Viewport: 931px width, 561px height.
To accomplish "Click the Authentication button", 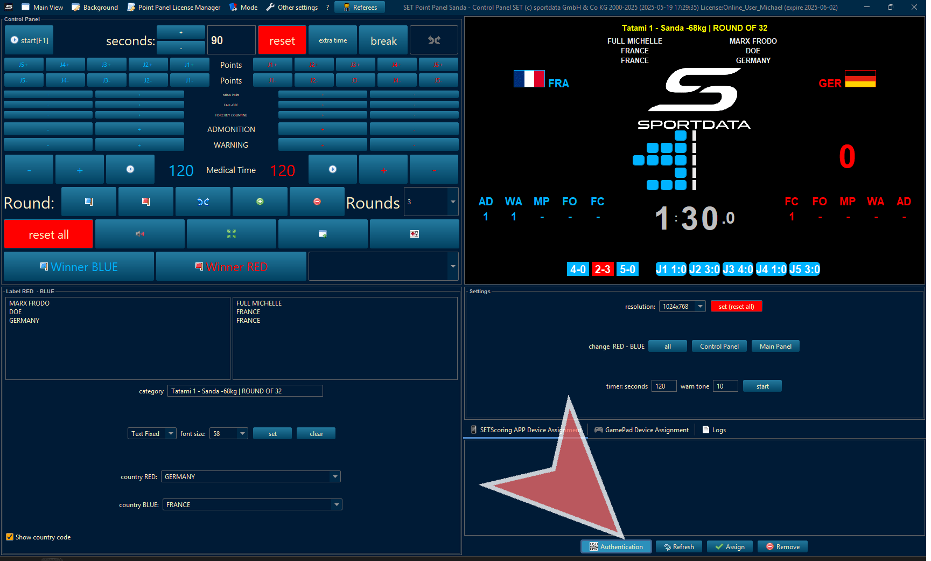I will pyautogui.click(x=616, y=546).
